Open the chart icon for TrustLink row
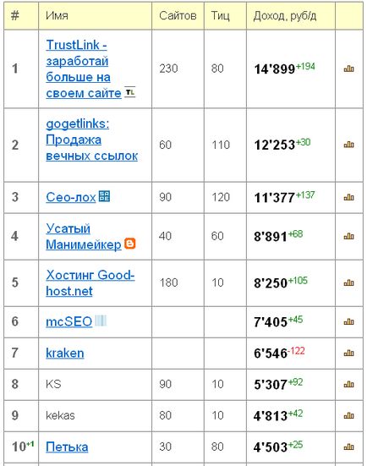Screen dimensions: 367x466 pyautogui.click(x=348, y=69)
